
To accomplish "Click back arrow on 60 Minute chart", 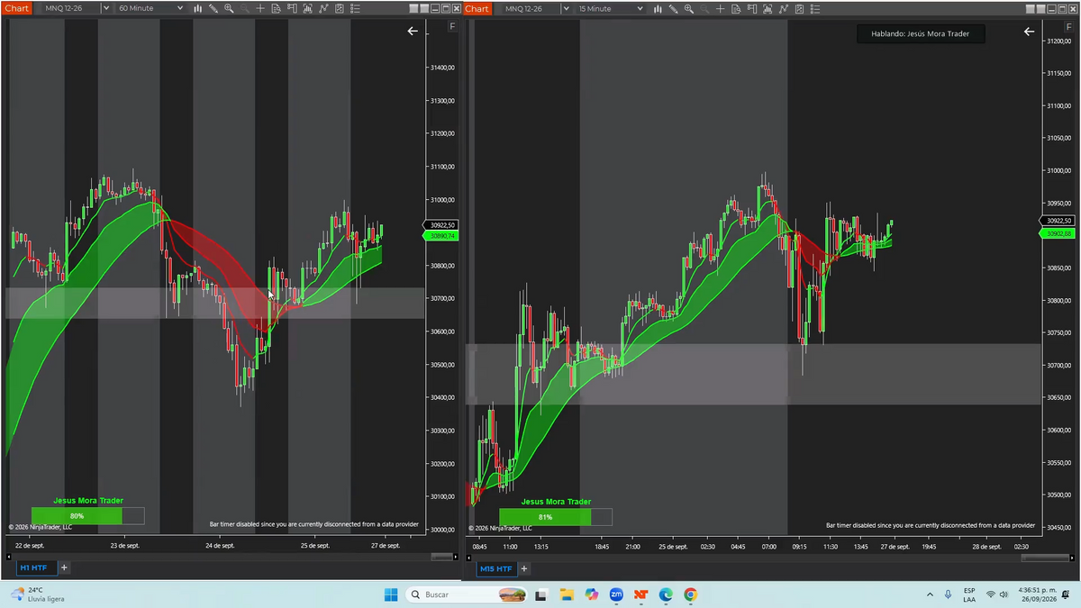I will point(413,32).
